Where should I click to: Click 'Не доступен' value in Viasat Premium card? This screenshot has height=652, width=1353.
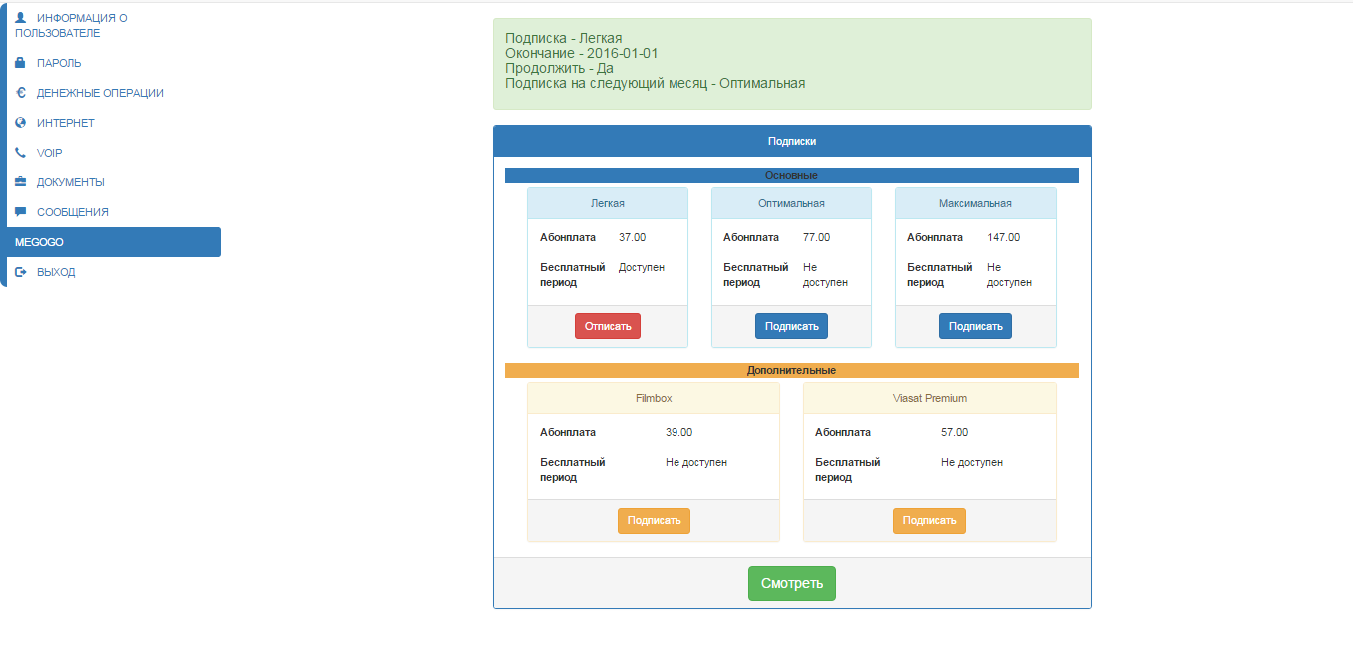click(x=972, y=462)
